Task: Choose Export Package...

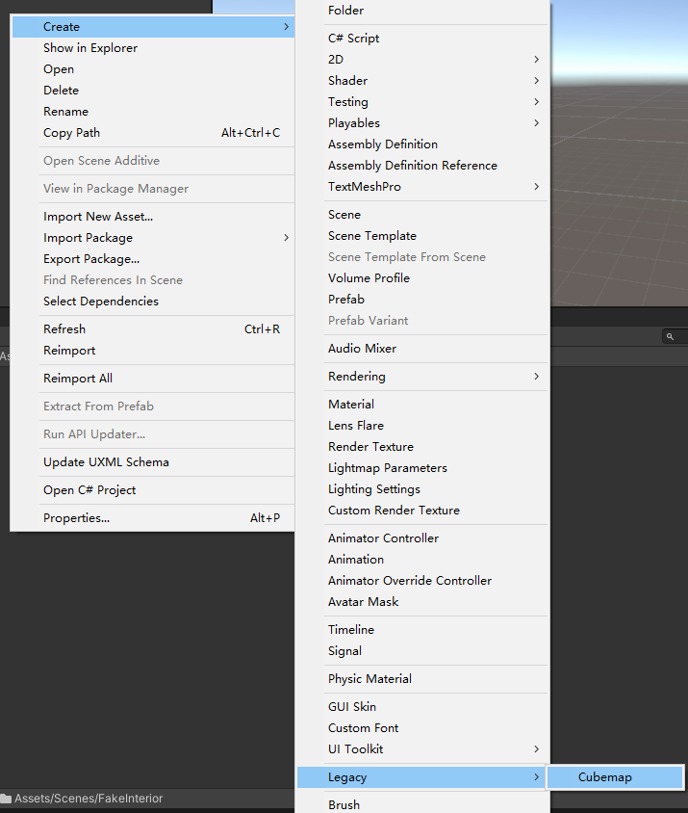Action: click(153, 259)
